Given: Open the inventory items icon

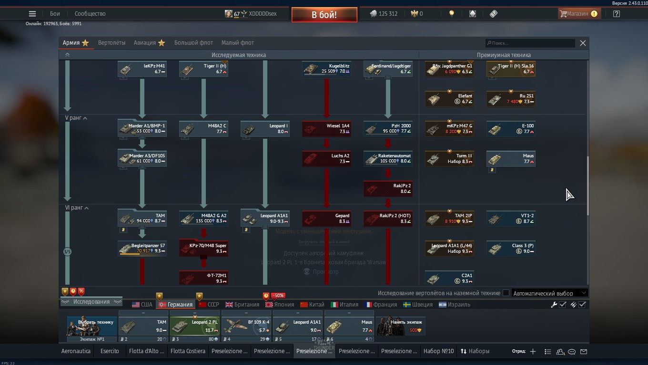Looking at the screenshot, I should [472, 14].
